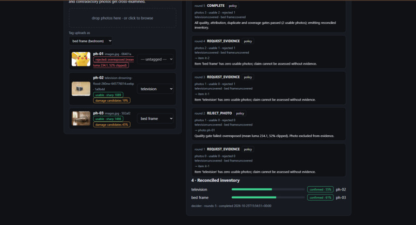This screenshot has width=416, height=225.
Task: Click the ph-03 reference in reconciled inventory
Action: pos(341,198)
